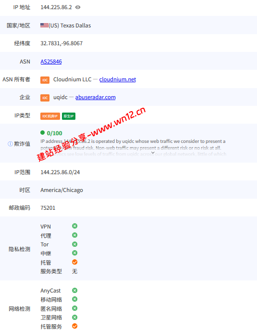Image resolution: width=257 pixels, height=331 pixels.
Task: Select the orange IDC机房IP tag
Action: click(50, 116)
